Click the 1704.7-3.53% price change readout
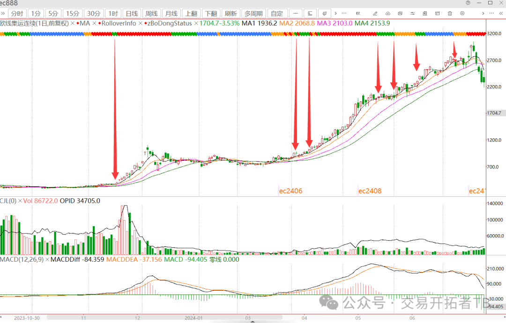 coord(219,23)
